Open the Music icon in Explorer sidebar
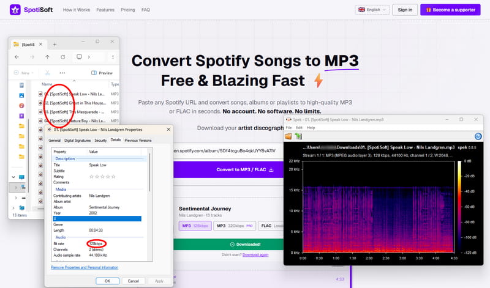 pos(21,106)
